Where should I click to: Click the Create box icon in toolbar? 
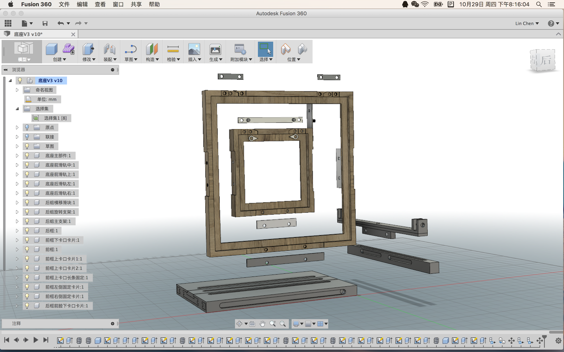tap(52, 49)
